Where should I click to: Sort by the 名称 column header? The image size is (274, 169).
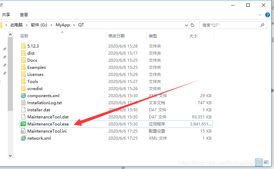tap(24, 36)
